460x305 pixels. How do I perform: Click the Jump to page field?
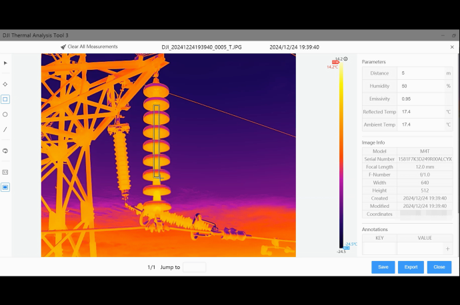click(194, 267)
